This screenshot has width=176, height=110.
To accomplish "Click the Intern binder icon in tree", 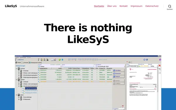I will [x=19, y=95].
